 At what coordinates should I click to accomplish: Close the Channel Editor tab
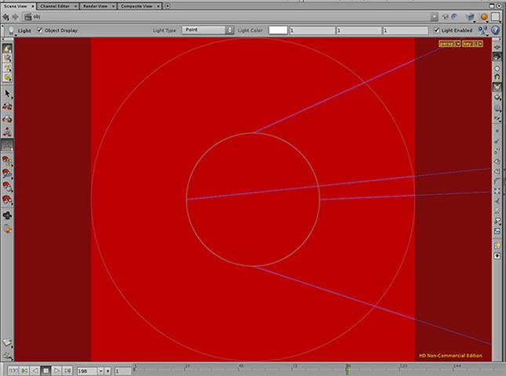76,6
